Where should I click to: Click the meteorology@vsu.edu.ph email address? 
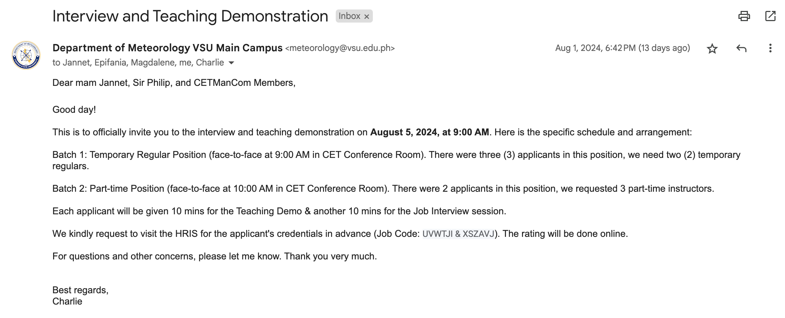coord(340,48)
